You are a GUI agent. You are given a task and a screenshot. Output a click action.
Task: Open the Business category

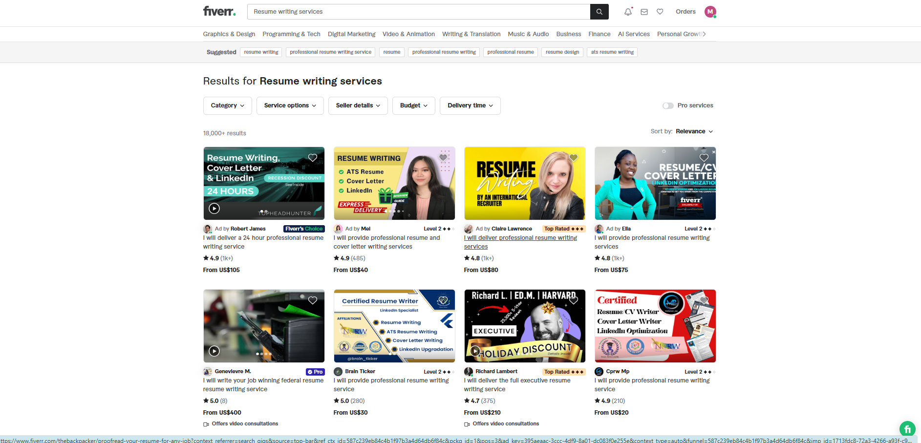569,34
